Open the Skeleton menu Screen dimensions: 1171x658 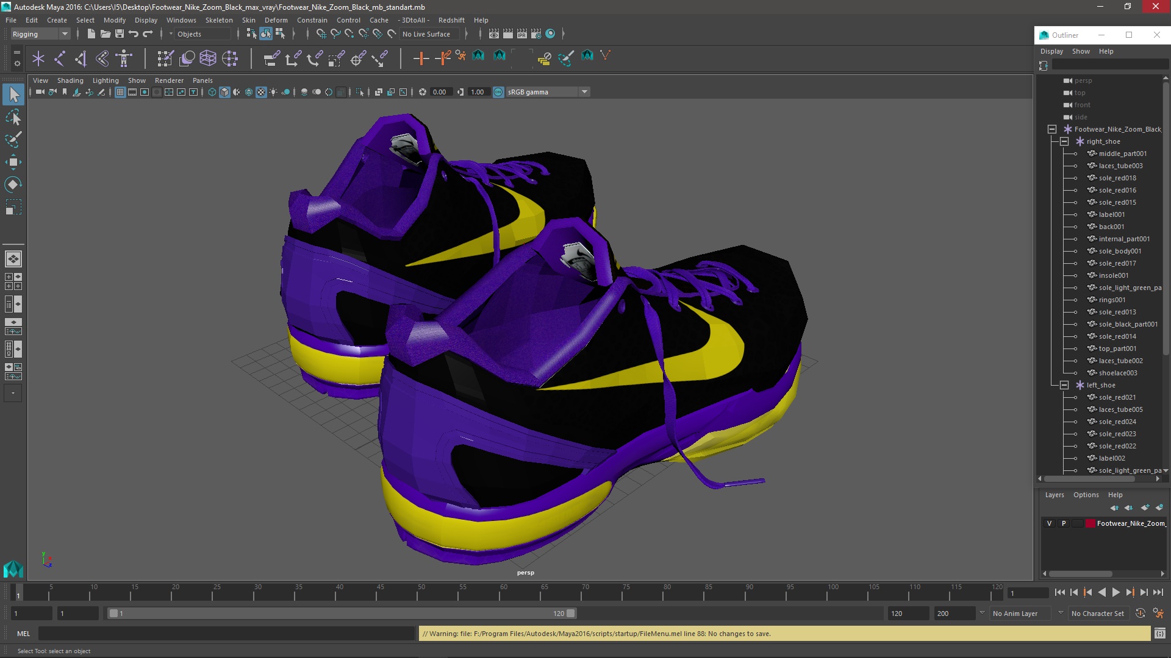click(219, 20)
